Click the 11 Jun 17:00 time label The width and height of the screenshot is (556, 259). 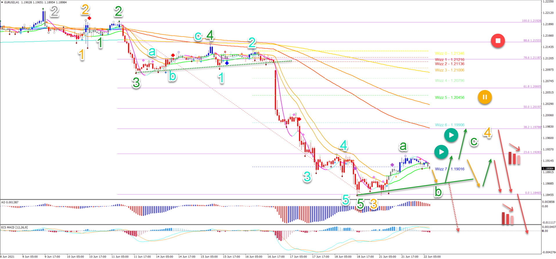142,257
